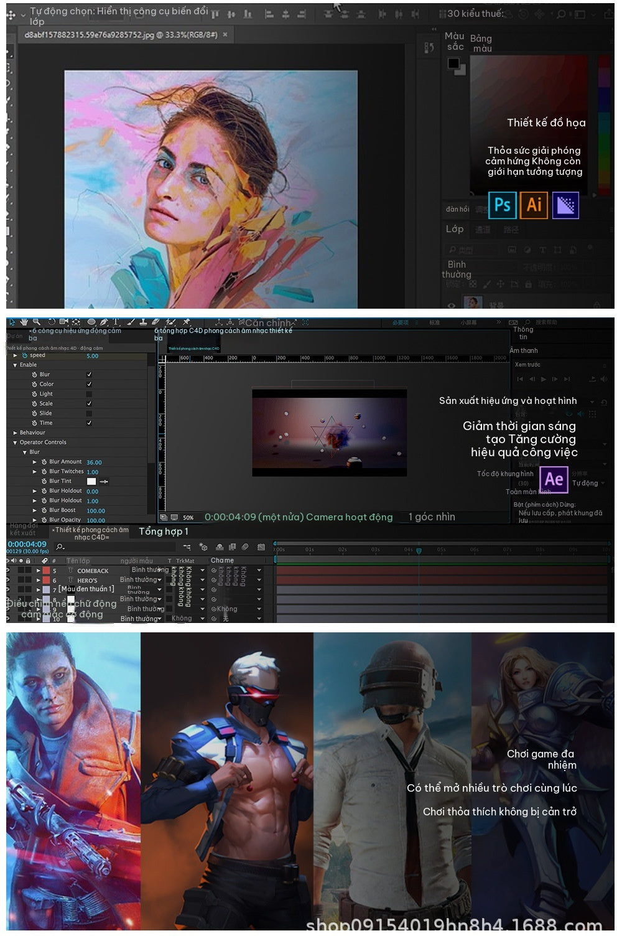Select the Zoom magnifier tool in After Effects
This screenshot has width=622, height=951.
point(37,322)
